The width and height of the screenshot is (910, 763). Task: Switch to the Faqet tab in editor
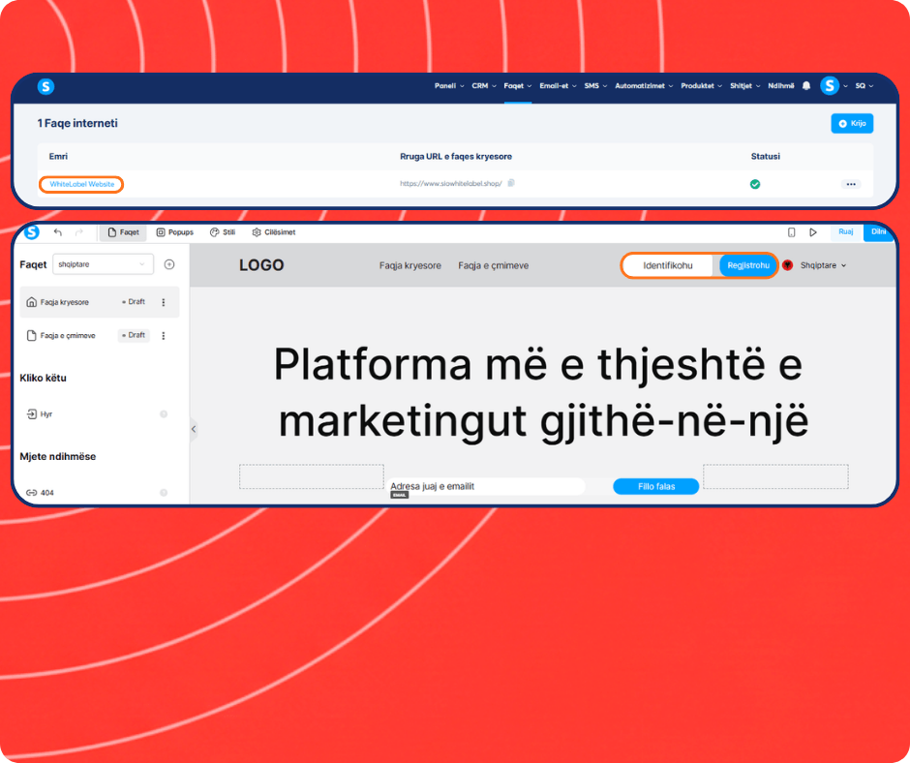(123, 232)
